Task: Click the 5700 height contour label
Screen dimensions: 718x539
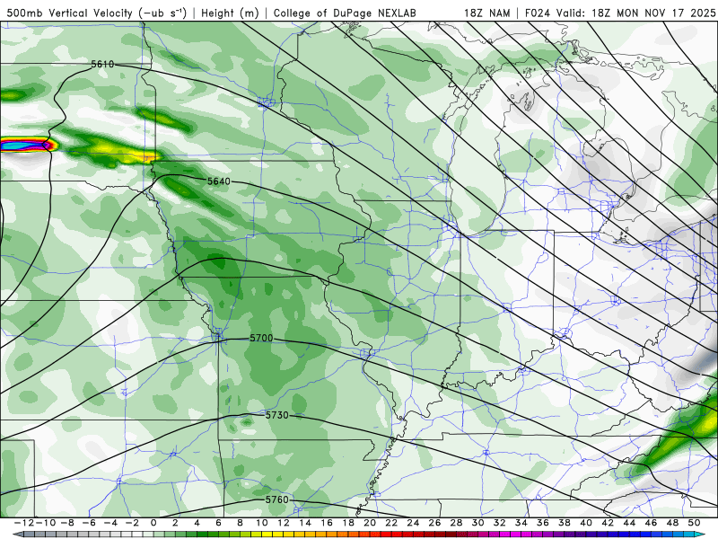Action: click(x=261, y=339)
